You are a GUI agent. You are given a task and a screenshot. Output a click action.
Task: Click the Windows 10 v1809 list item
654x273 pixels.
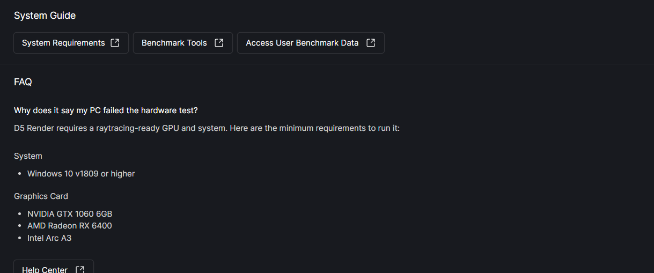tap(81, 174)
